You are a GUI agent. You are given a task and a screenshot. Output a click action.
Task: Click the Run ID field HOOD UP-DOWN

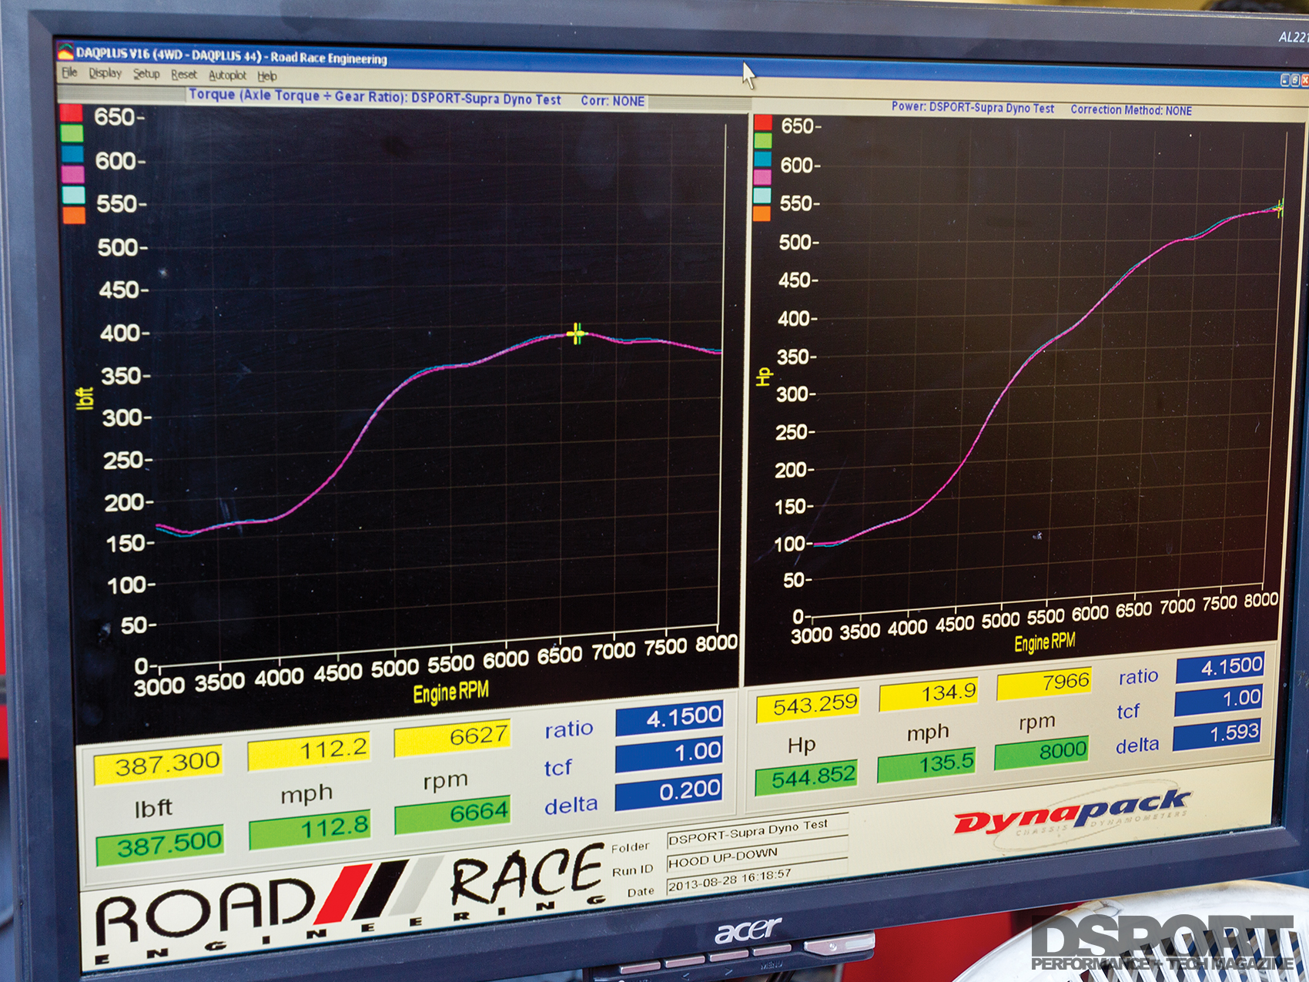coord(758,855)
